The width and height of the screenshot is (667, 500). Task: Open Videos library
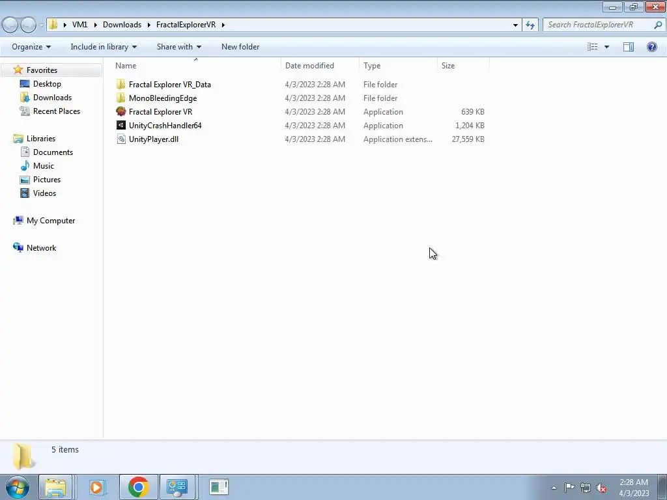pyautogui.click(x=44, y=193)
